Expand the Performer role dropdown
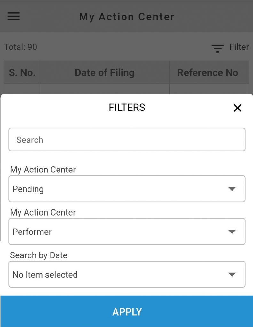 tap(127, 232)
